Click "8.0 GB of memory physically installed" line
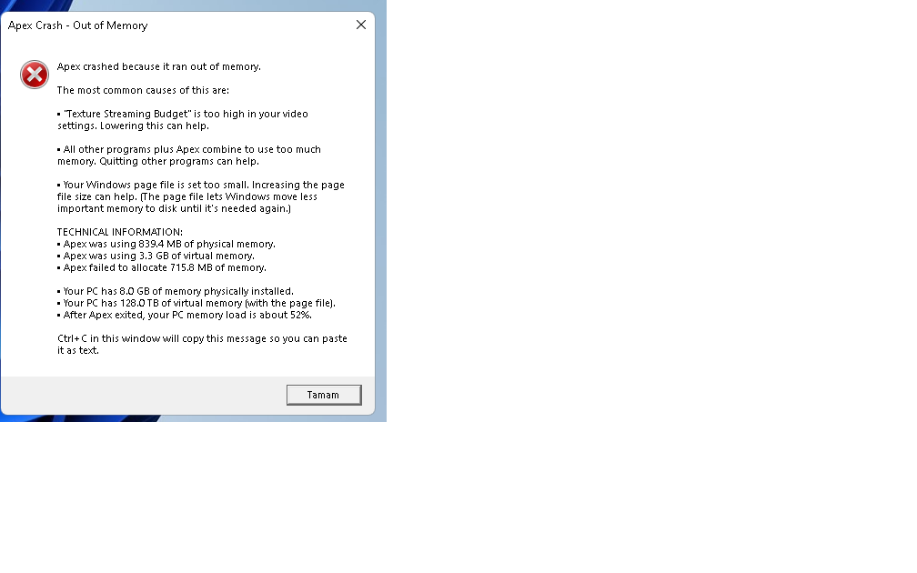917x573 pixels. coord(176,291)
